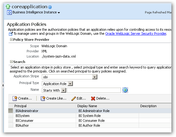Viewport: 176px width, 137px height.
Task: Click the Edit... pencil button
Action: [79, 98]
